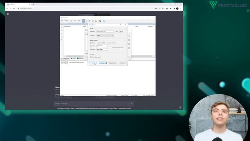Open the browser extensions puzzle icon

tap(170, 9)
